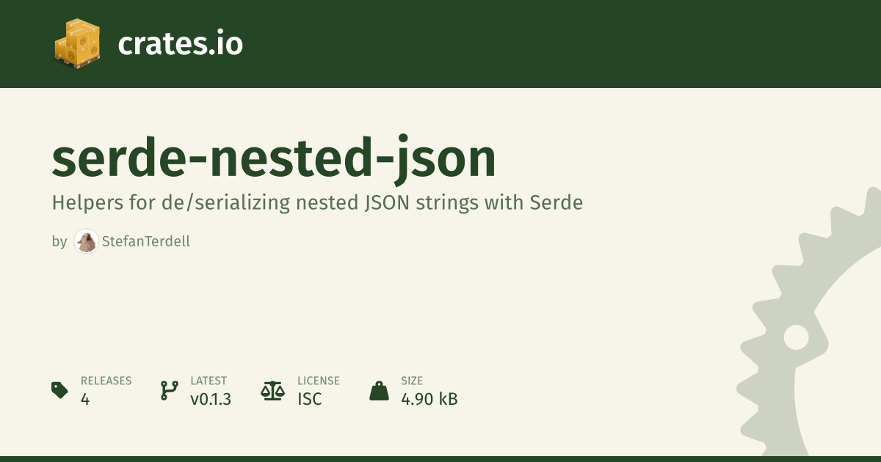Select the release count 4
This screenshot has height=462, width=881.
[85, 400]
